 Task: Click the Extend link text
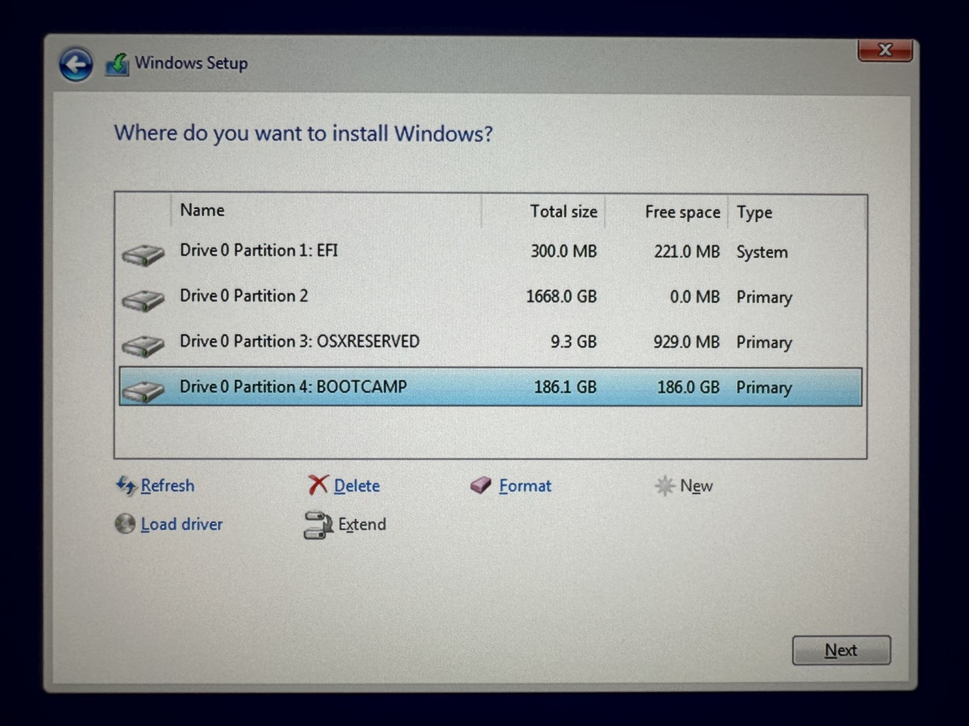[x=362, y=524]
